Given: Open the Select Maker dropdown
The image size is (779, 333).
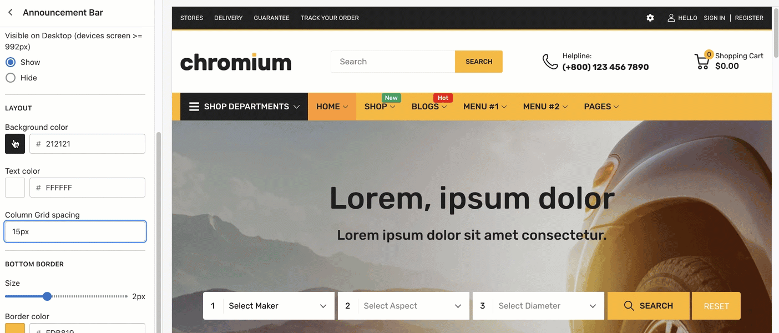Looking at the screenshot, I should pos(269,306).
